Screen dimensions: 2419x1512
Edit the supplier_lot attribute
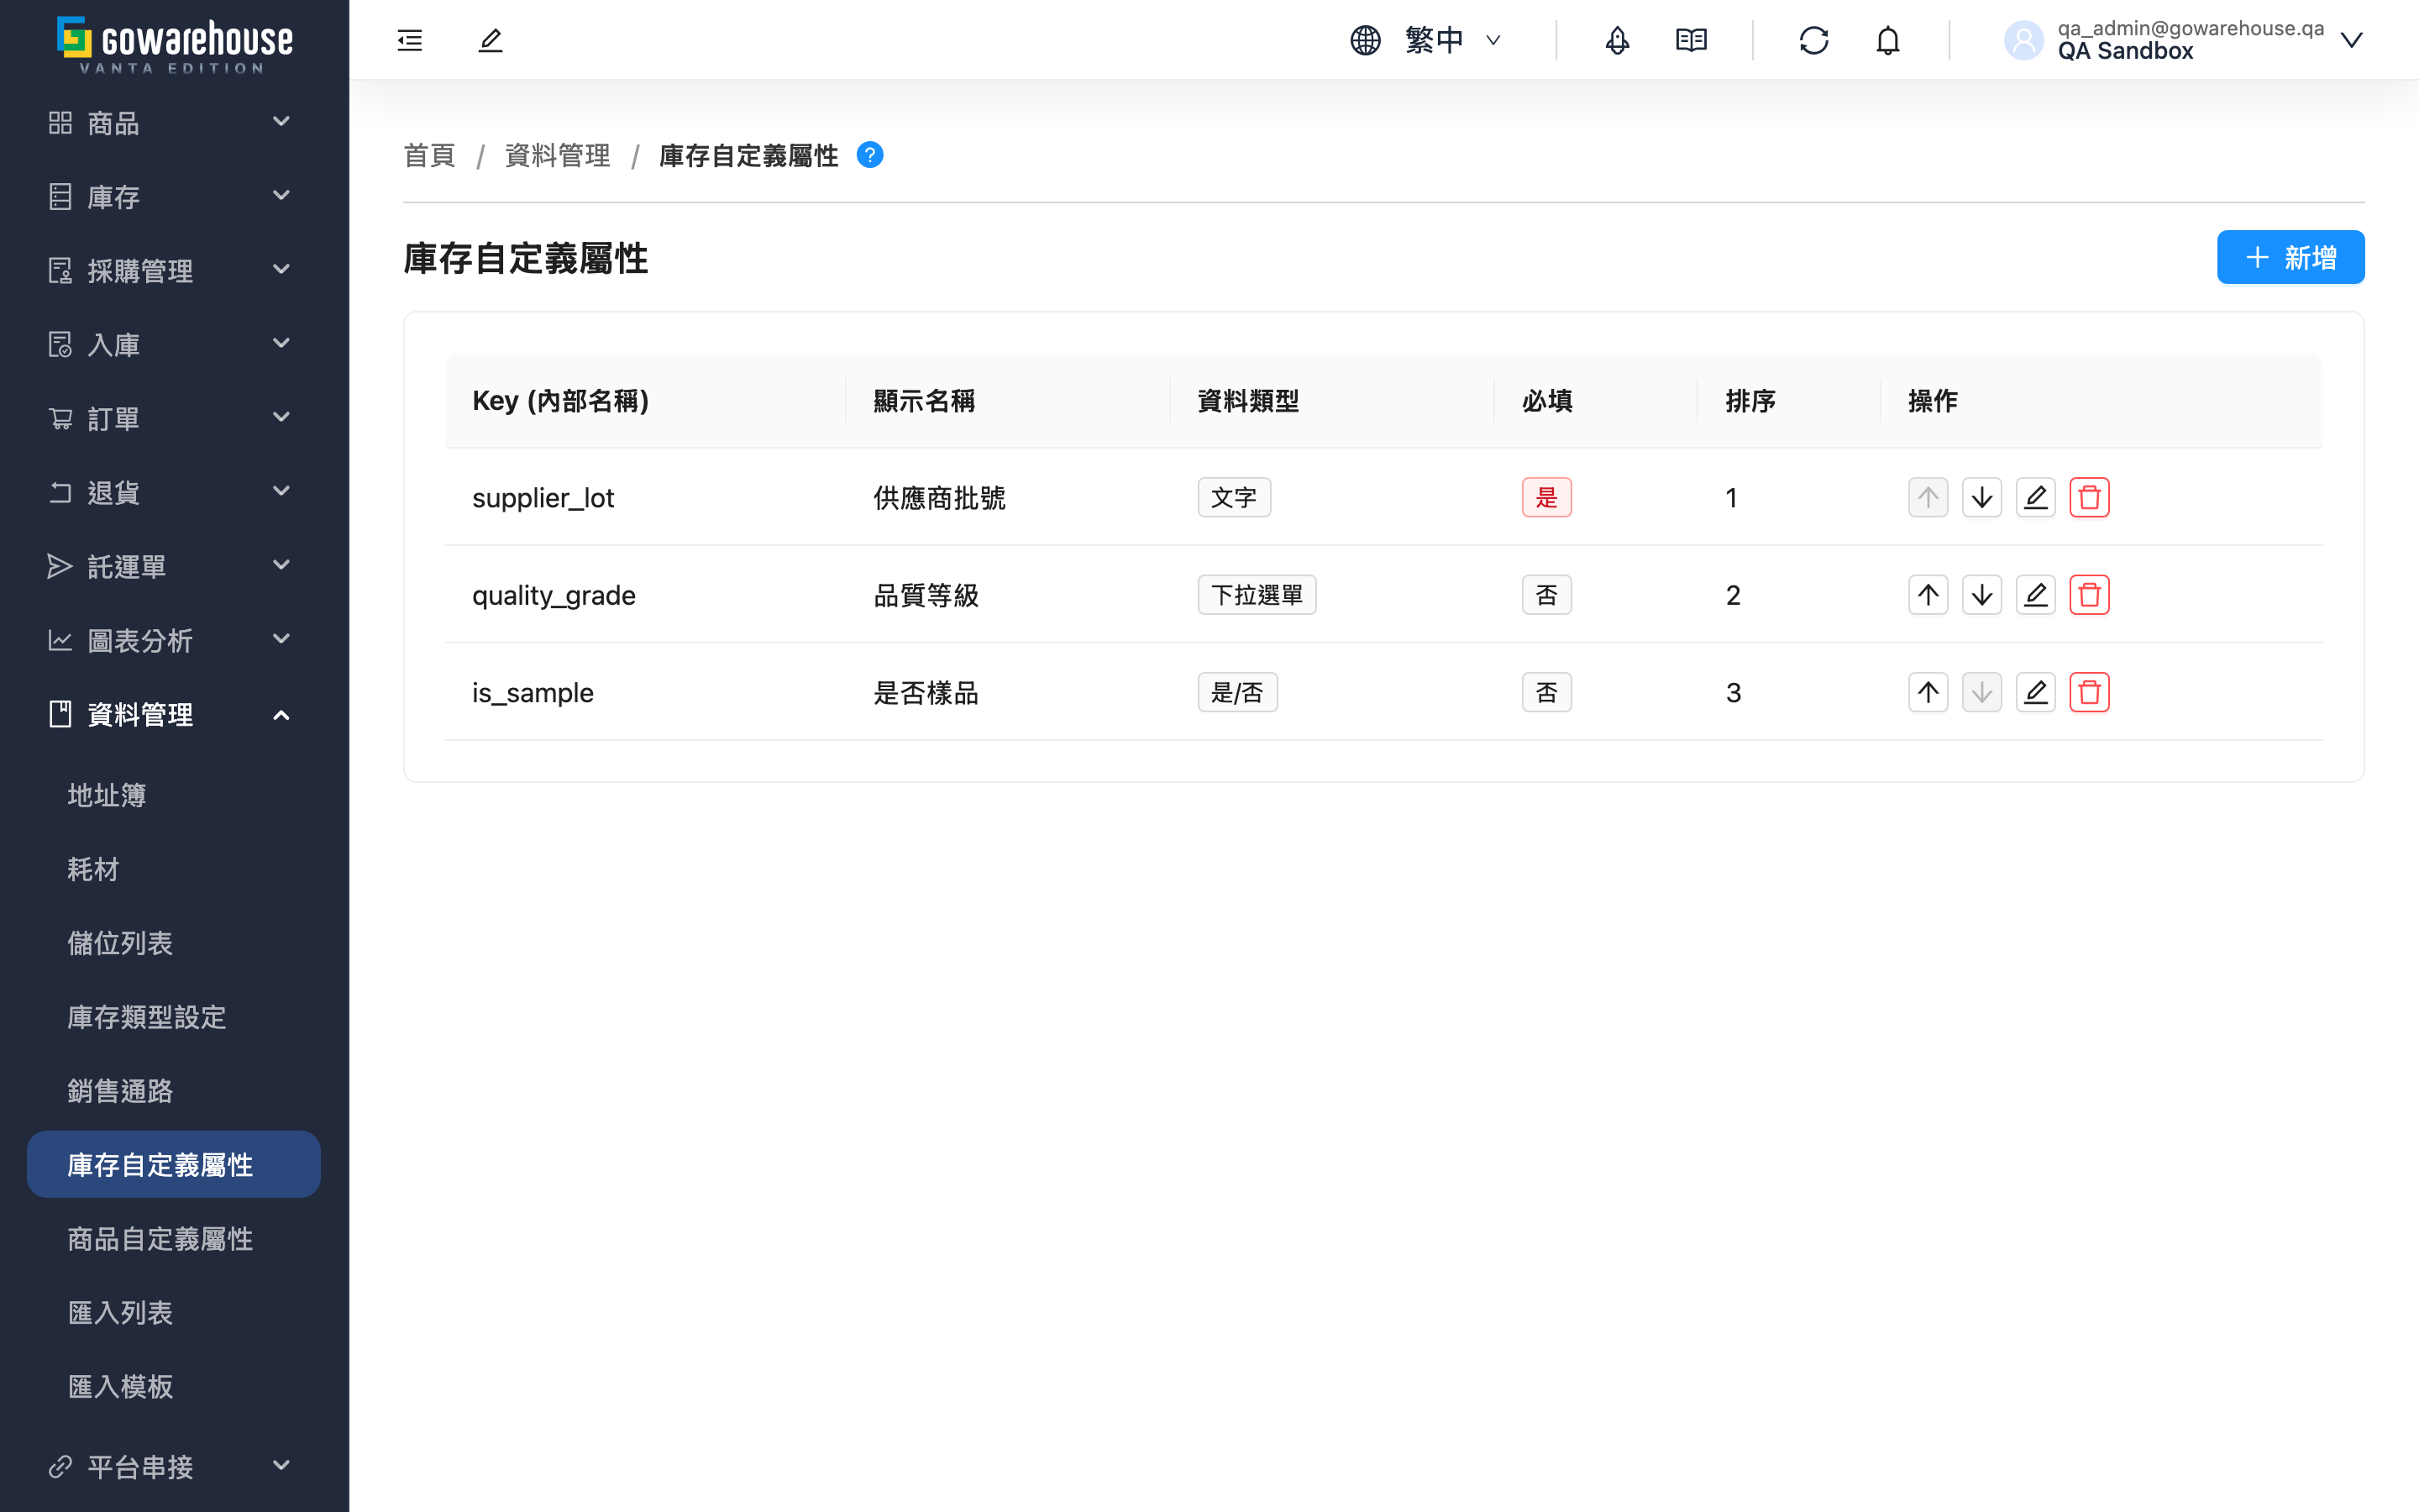tap(2035, 497)
